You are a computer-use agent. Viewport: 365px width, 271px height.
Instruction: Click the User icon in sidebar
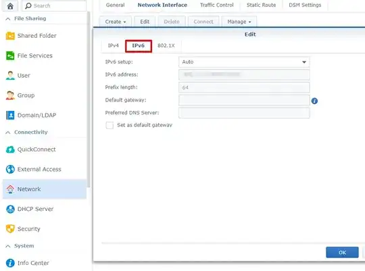(10, 76)
